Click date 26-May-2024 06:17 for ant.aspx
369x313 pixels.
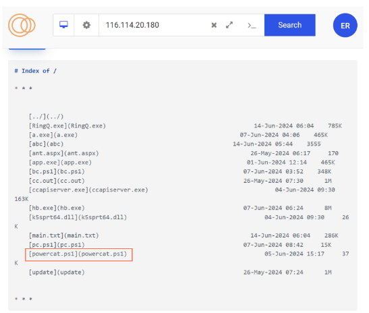click(280, 153)
